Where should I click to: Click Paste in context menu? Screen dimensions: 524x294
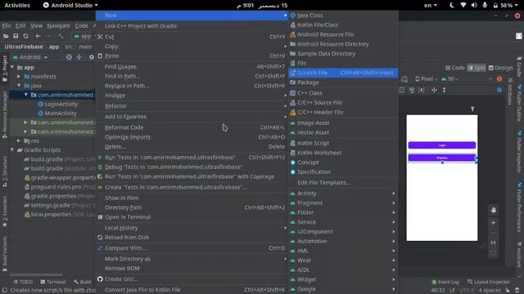point(192,56)
